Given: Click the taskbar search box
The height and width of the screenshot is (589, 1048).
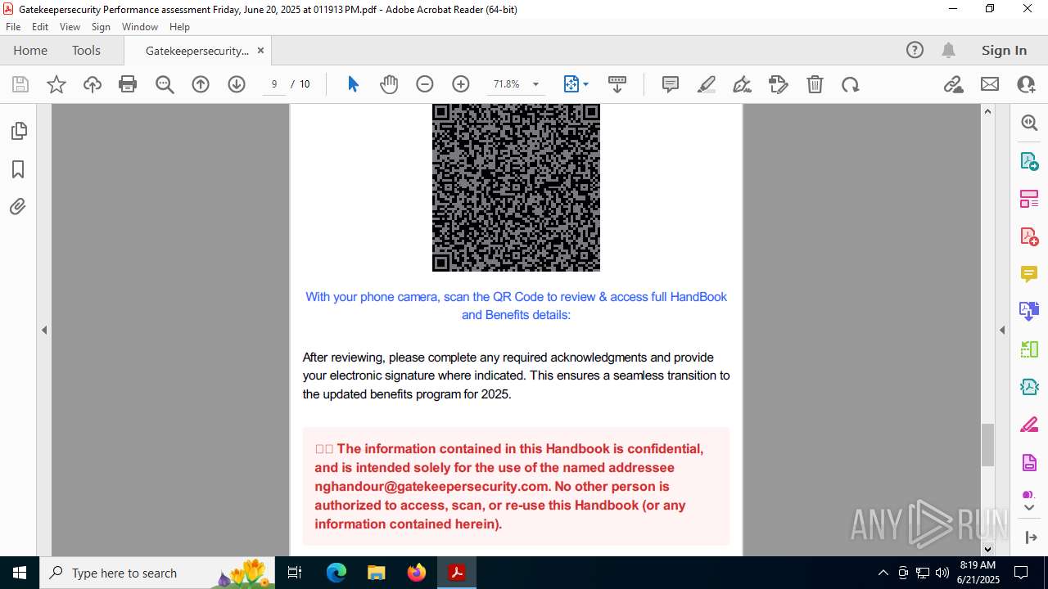Looking at the screenshot, I should pyautogui.click(x=156, y=573).
